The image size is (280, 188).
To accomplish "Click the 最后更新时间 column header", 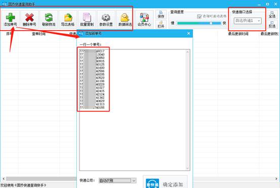I will pyautogui.click(x=238, y=34).
